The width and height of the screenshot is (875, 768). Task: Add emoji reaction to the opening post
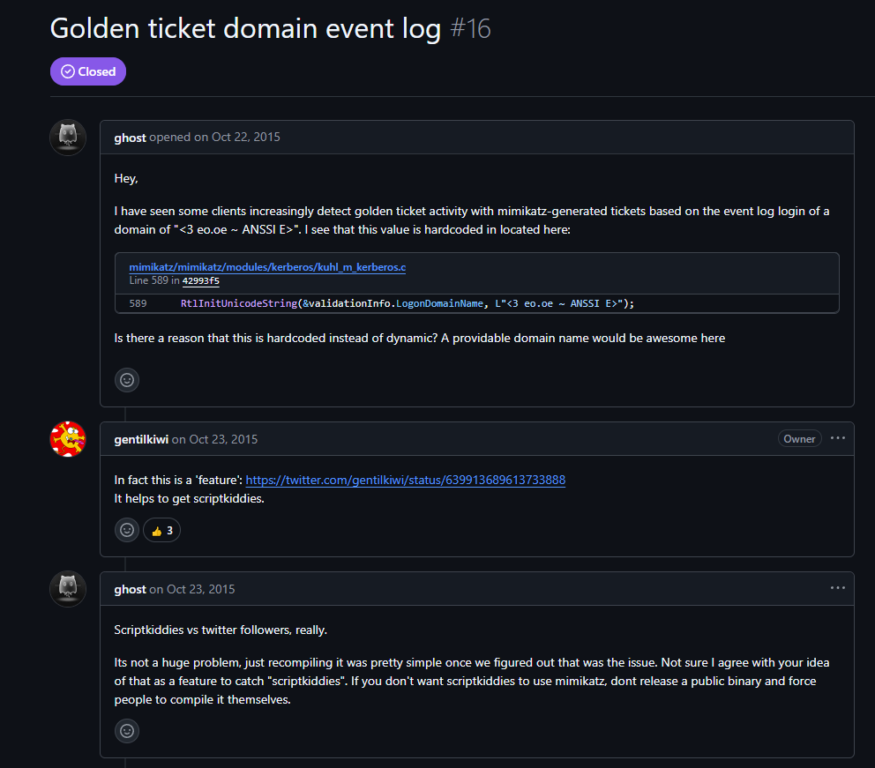pos(127,380)
